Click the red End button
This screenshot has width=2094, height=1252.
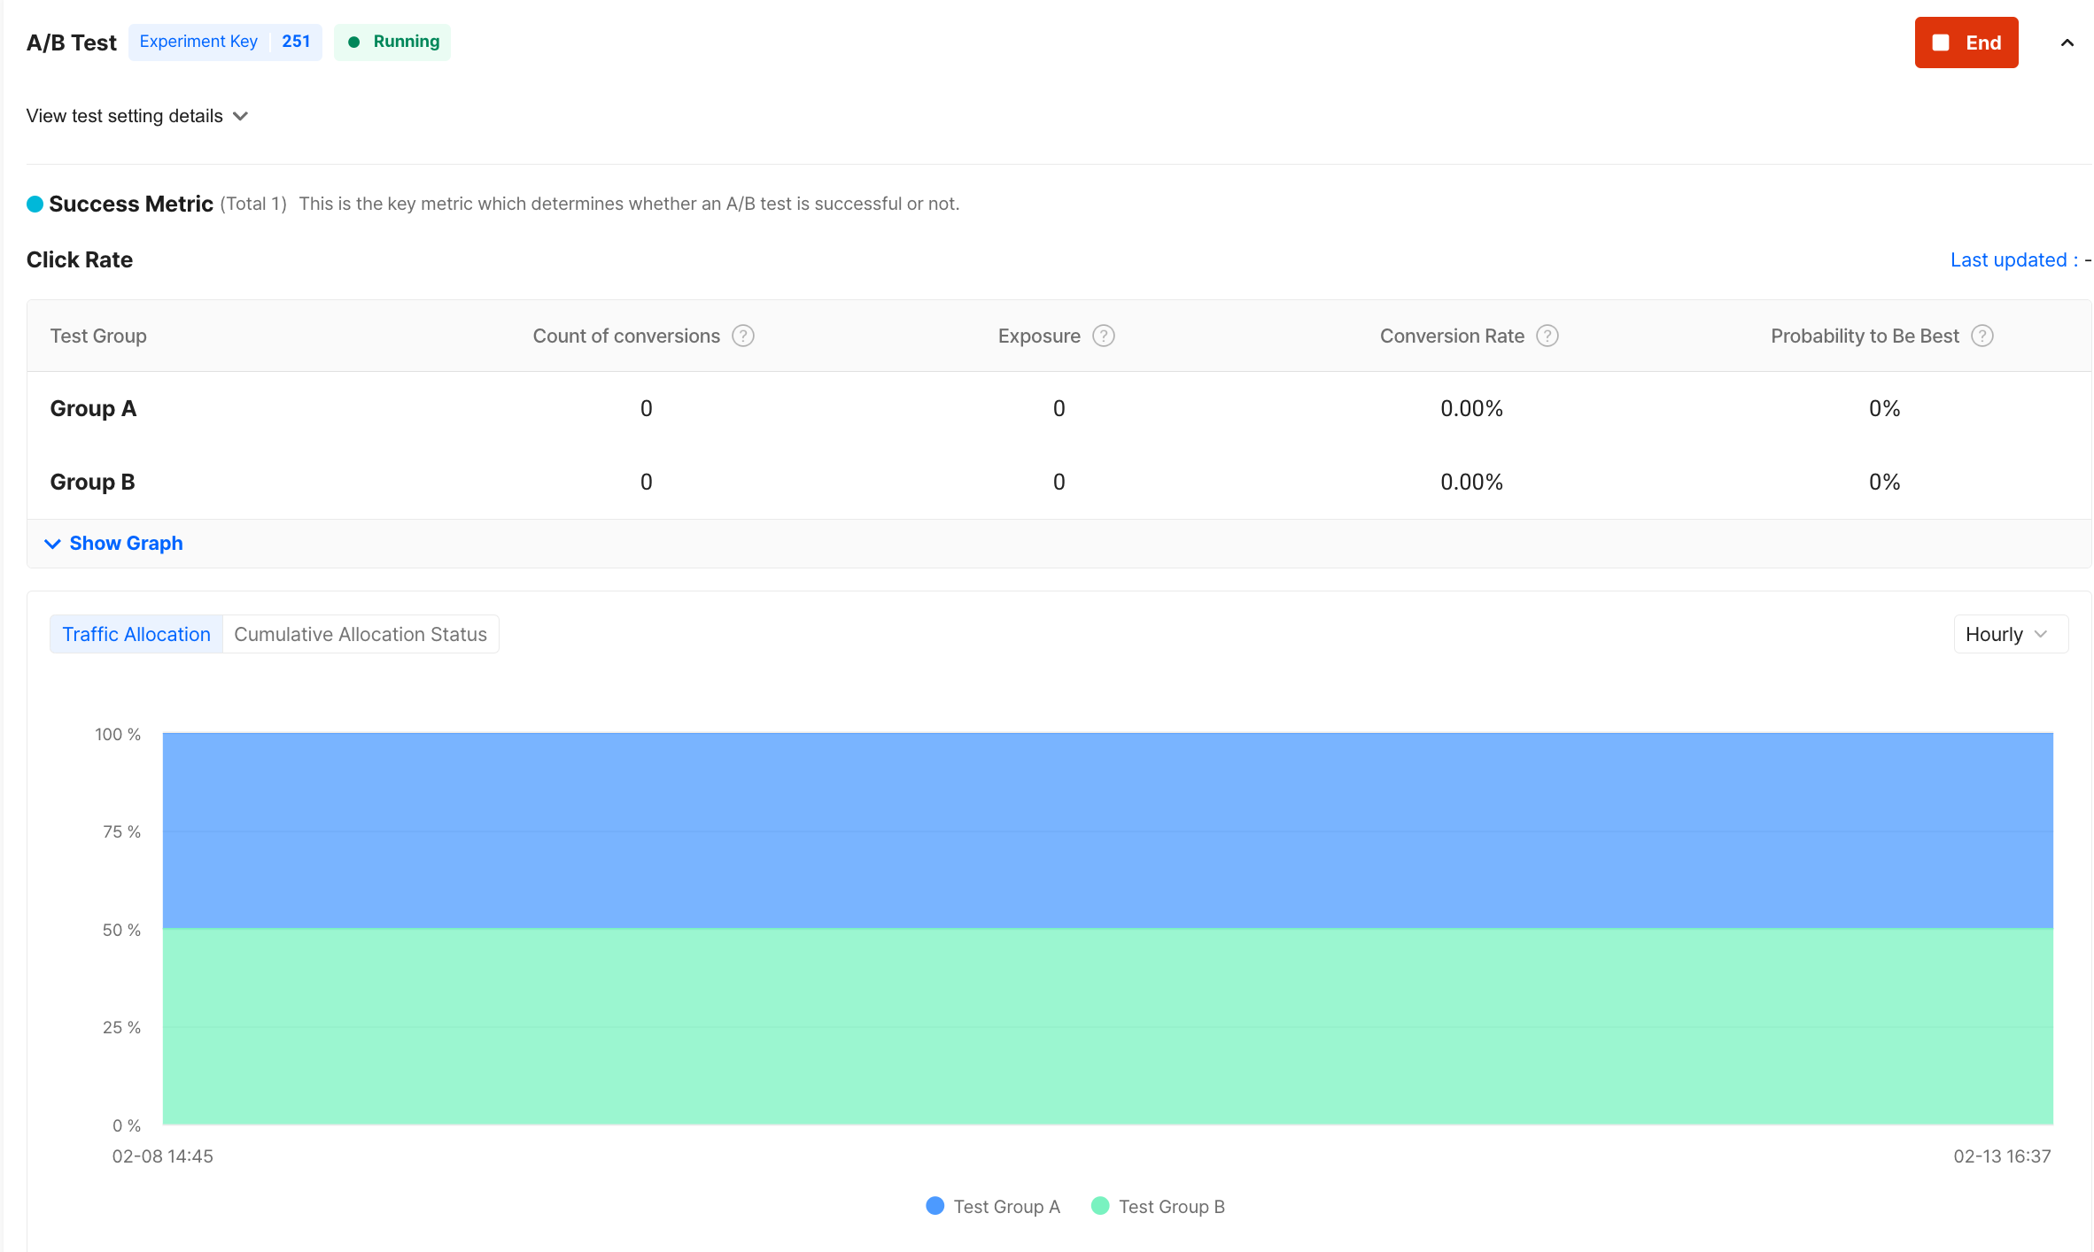(x=1966, y=43)
